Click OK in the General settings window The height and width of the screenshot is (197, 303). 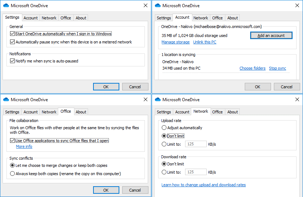106,87
